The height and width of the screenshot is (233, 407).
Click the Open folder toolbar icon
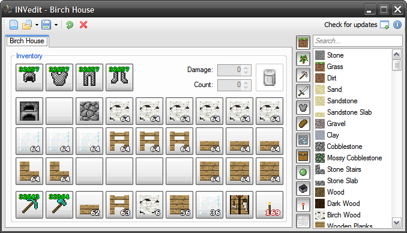[27, 25]
